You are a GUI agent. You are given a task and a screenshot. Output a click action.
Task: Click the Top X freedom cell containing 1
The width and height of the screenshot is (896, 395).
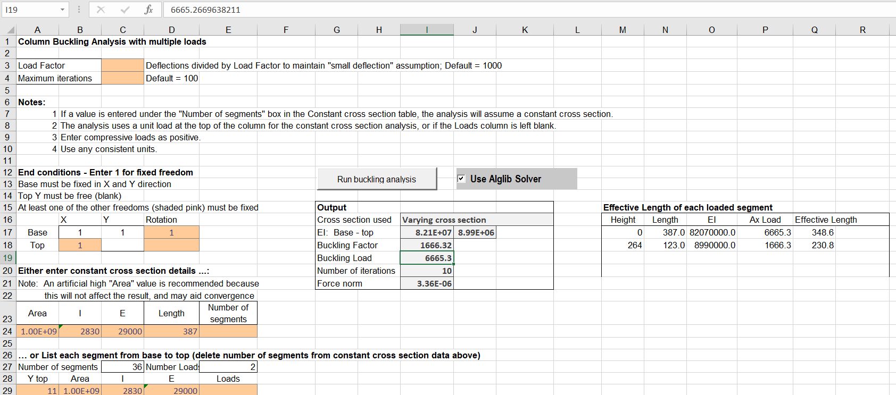point(80,245)
